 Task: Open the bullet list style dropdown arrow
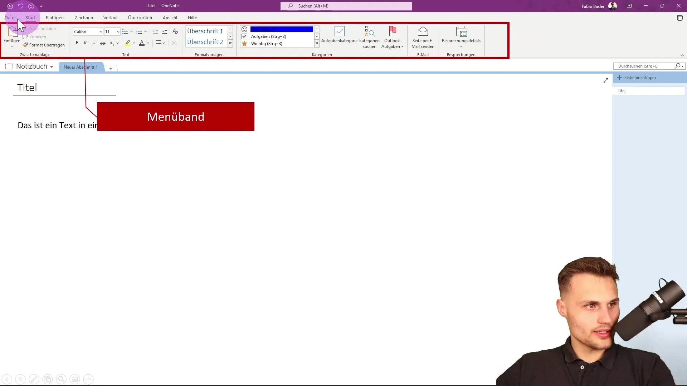pyautogui.click(x=132, y=32)
